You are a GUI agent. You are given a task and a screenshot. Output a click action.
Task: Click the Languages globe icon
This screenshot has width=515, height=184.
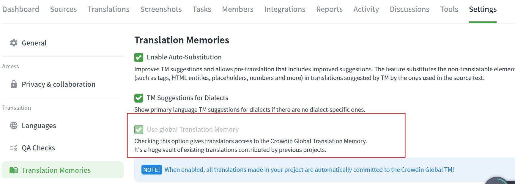point(14,125)
